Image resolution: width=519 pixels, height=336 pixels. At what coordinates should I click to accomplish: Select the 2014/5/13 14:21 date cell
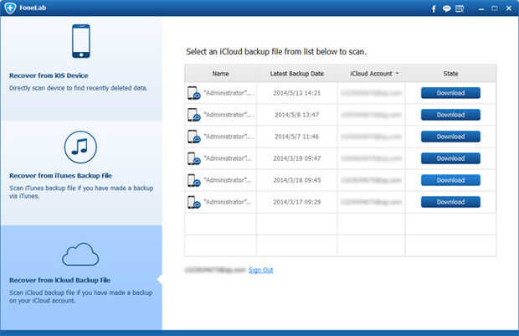(297, 93)
